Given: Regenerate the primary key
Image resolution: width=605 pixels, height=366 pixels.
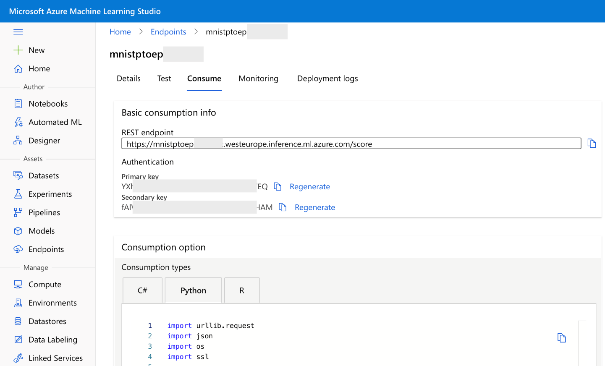Looking at the screenshot, I should [x=310, y=187].
